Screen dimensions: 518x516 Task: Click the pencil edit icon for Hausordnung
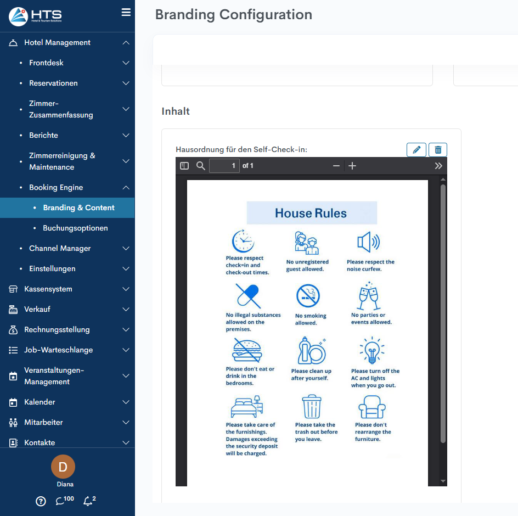point(416,150)
